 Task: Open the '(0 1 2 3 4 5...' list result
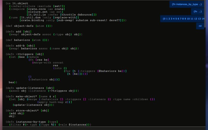[183, 19]
